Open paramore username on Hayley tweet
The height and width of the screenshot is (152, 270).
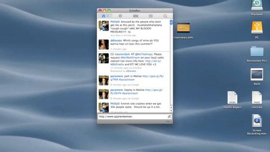(116, 90)
